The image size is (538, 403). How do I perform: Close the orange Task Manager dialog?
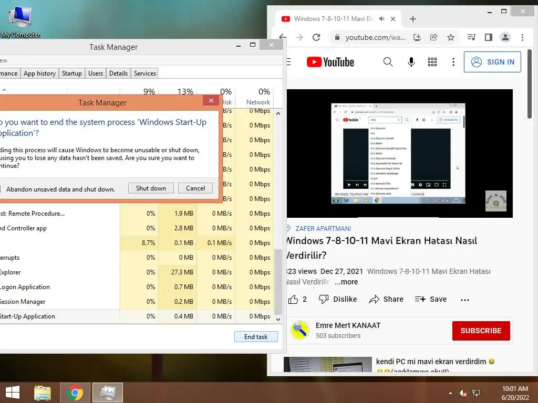click(x=211, y=100)
